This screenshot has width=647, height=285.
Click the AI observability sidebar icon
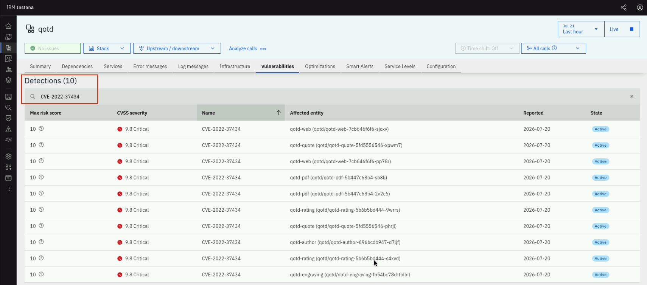coord(8,59)
